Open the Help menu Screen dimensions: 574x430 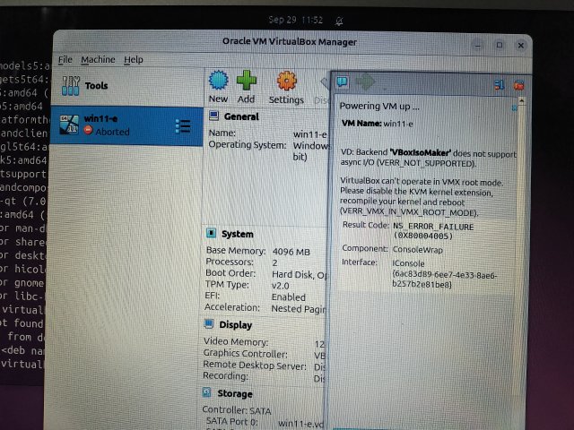coord(134,59)
